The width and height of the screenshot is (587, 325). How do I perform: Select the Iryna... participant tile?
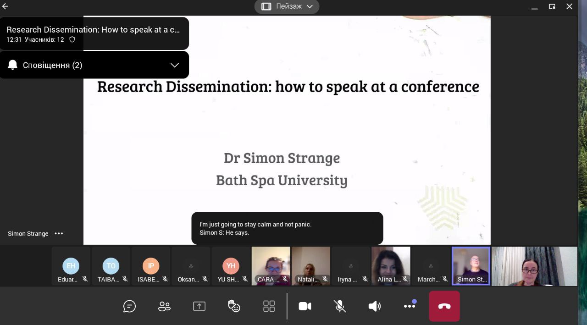tap(351, 266)
